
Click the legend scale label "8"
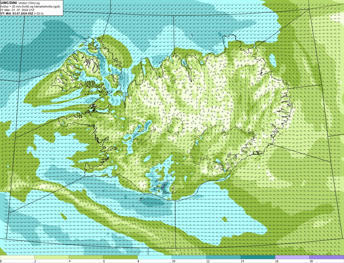pos(138,261)
